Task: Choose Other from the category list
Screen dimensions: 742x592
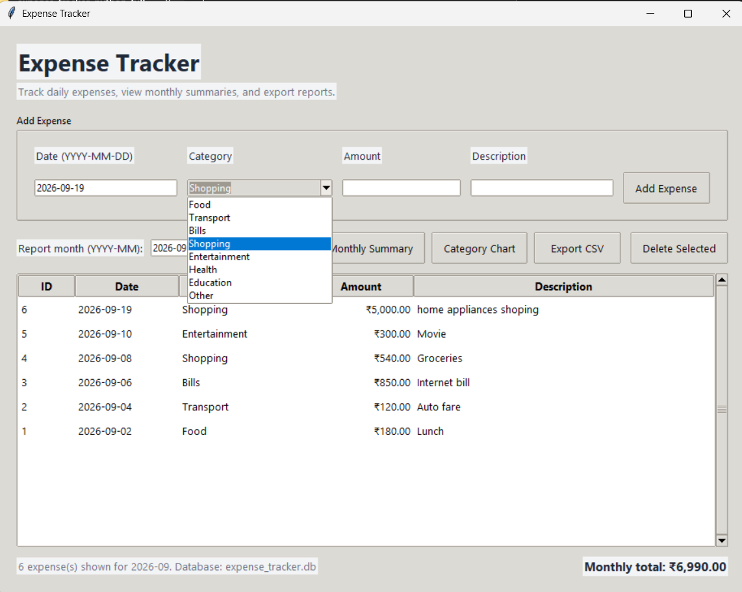Action: (x=259, y=295)
